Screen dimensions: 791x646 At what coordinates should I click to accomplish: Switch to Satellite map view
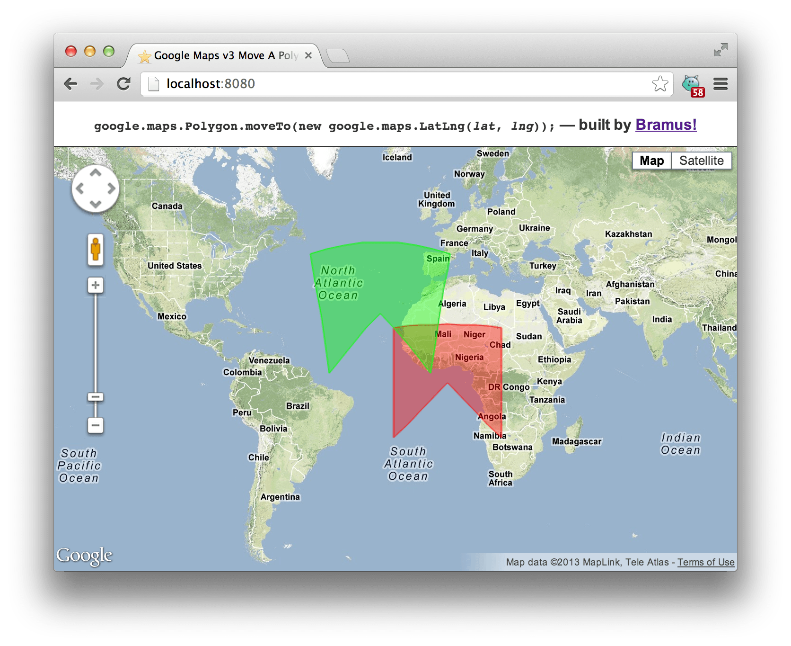(701, 161)
